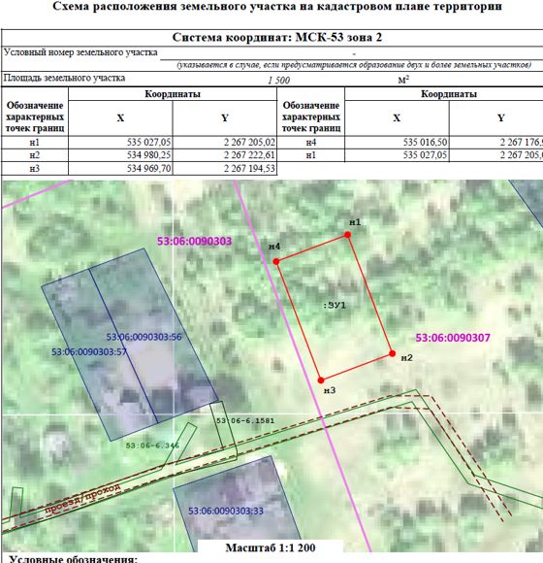Image resolution: width=543 pixels, height=563 pixels.
Task: Select the 'Система координат: МСК-53 зона 2' heading
Action: tap(277, 37)
